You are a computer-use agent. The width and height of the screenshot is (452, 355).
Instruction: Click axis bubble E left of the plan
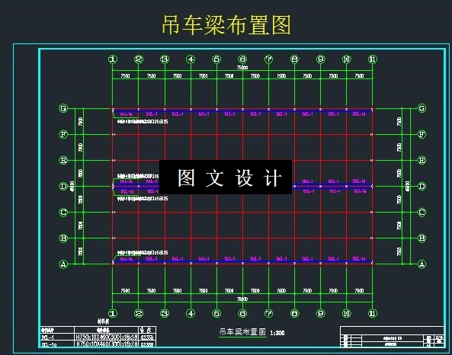[x=63, y=160]
